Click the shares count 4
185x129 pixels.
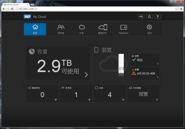pyautogui.click(x=110, y=95)
